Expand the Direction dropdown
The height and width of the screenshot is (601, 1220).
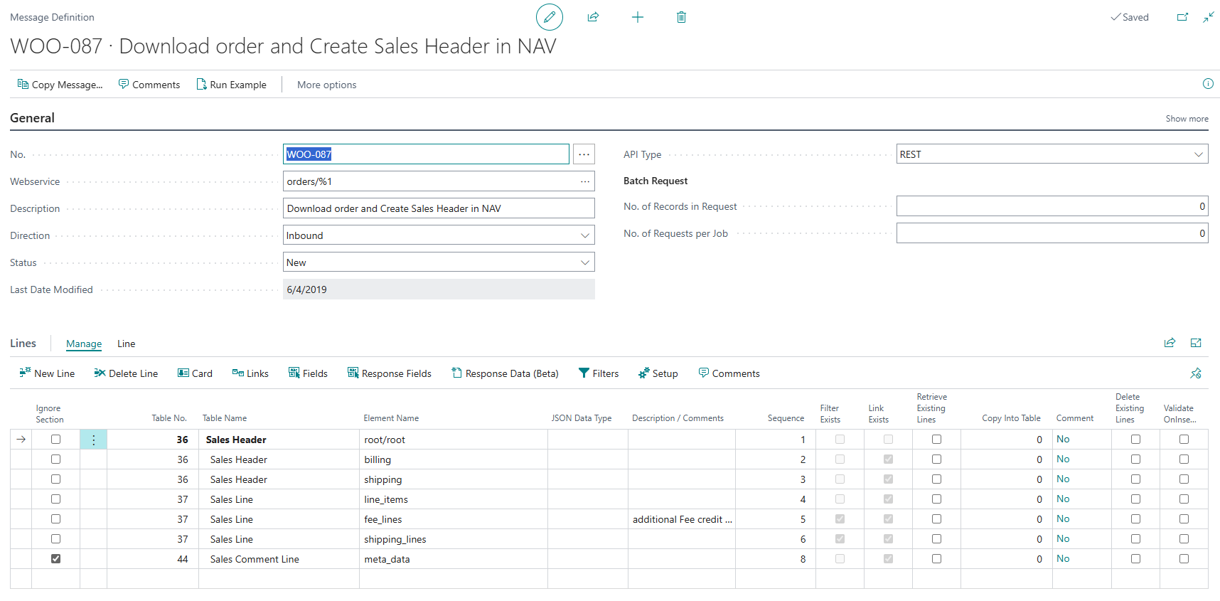tap(585, 235)
